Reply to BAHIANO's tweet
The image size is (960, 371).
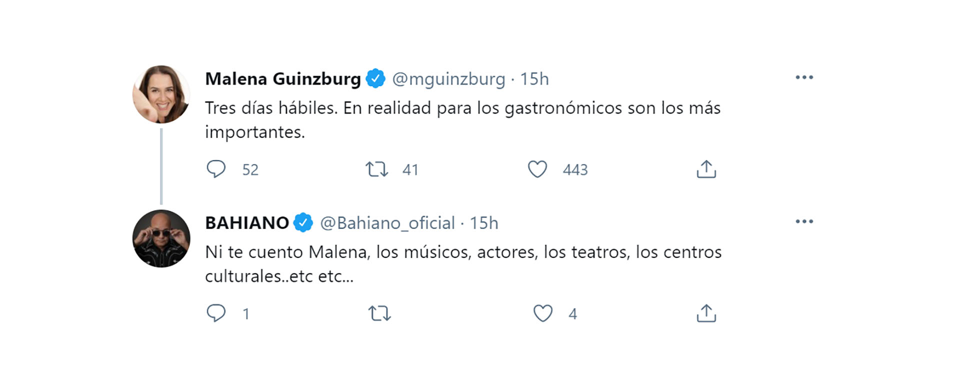[216, 313]
